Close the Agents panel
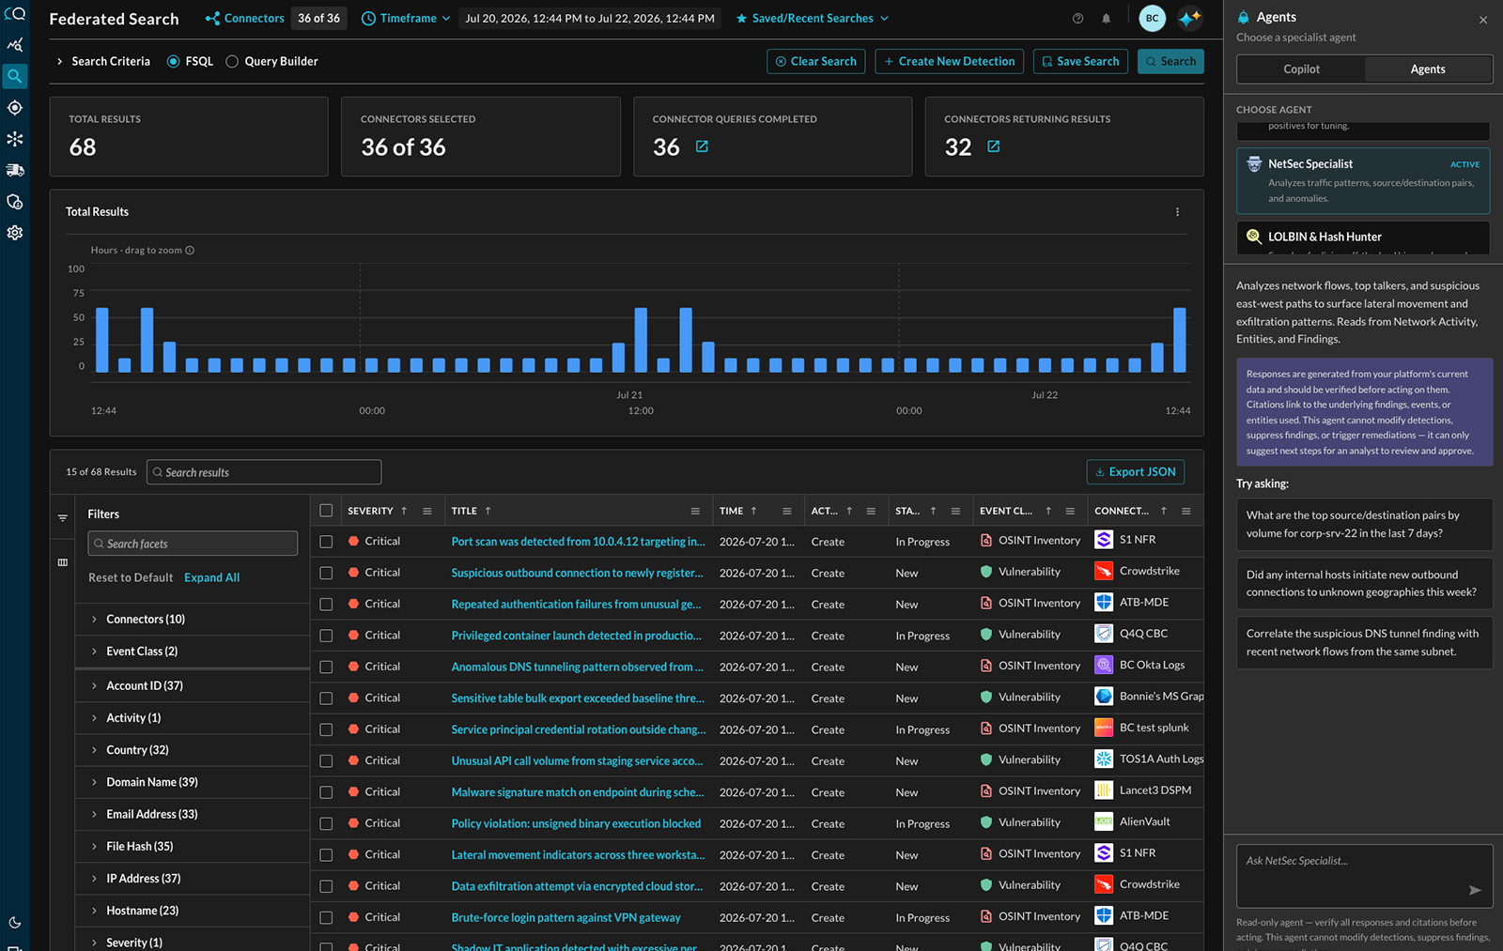 tap(1483, 20)
